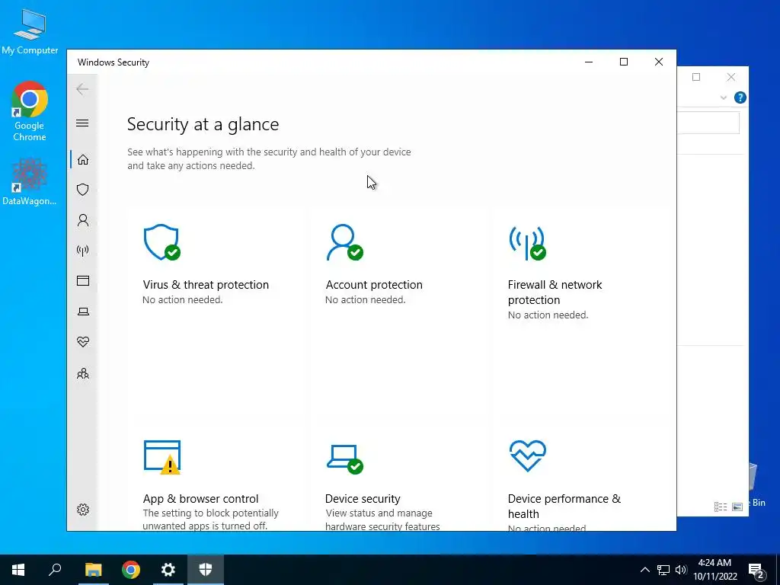The height and width of the screenshot is (585, 780).
Task: Open network icon in system tray
Action: click(663, 570)
